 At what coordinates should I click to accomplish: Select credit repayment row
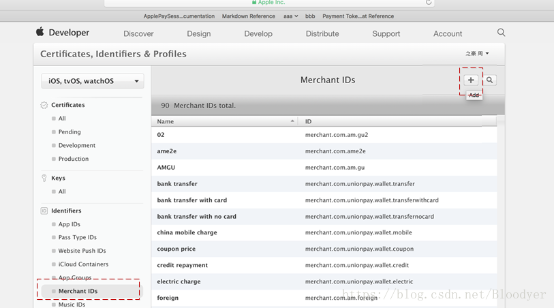point(324,265)
